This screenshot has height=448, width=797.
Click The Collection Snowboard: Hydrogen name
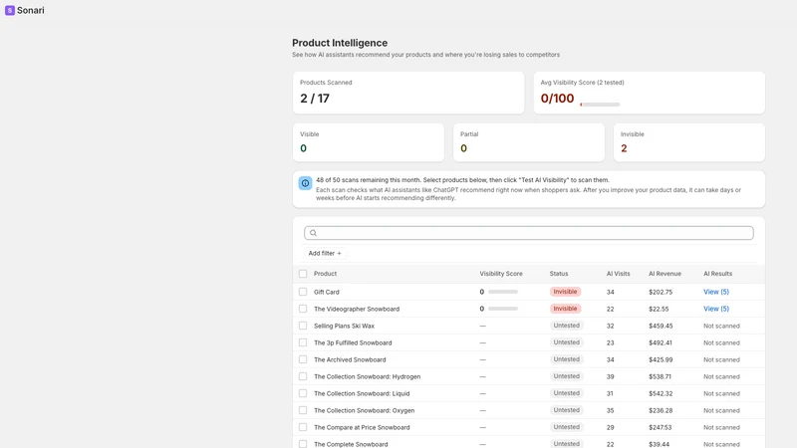click(367, 377)
